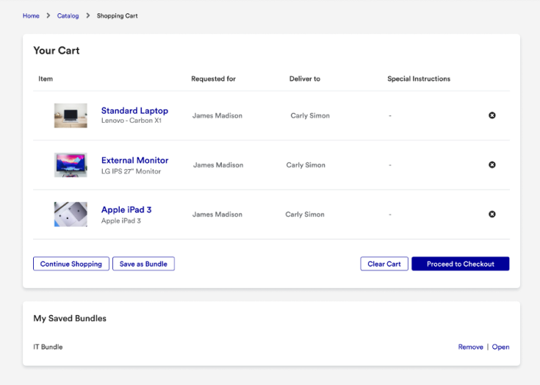This screenshot has width=540, height=385.
Task: Remove Standard Laptop from the cart
Action: coord(492,115)
